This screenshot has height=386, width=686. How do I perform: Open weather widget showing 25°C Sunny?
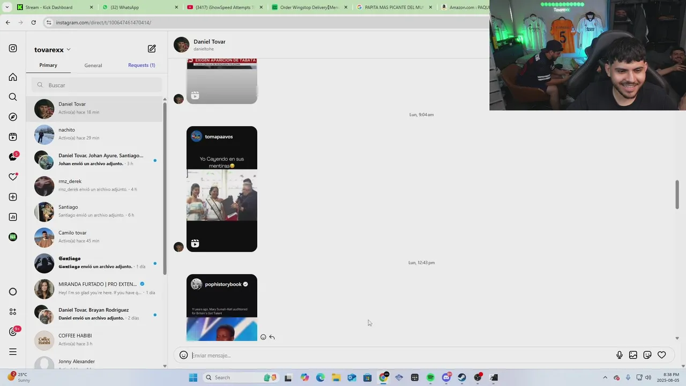pos(19,377)
